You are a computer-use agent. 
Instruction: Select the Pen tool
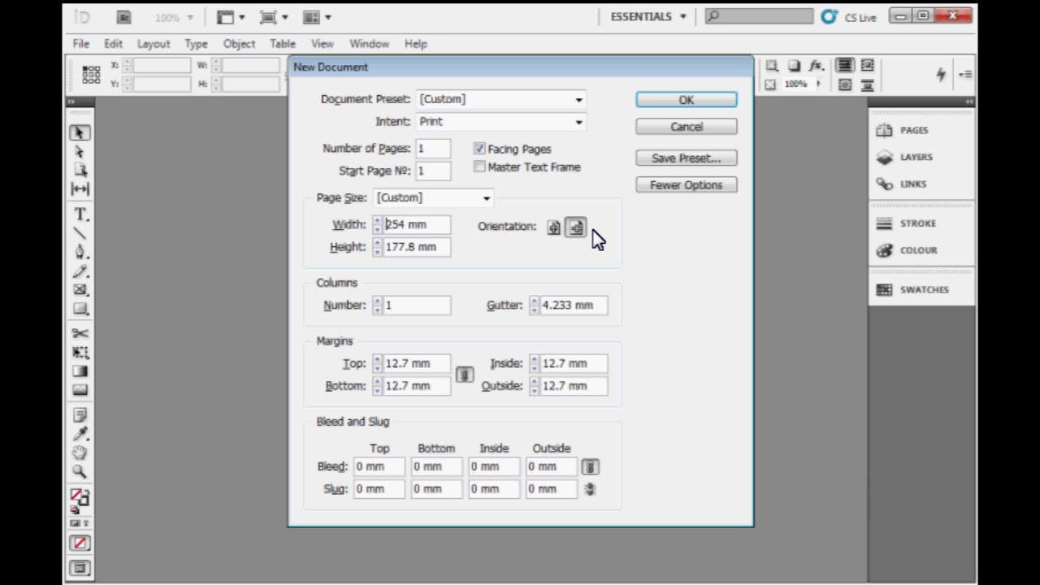tap(80, 252)
